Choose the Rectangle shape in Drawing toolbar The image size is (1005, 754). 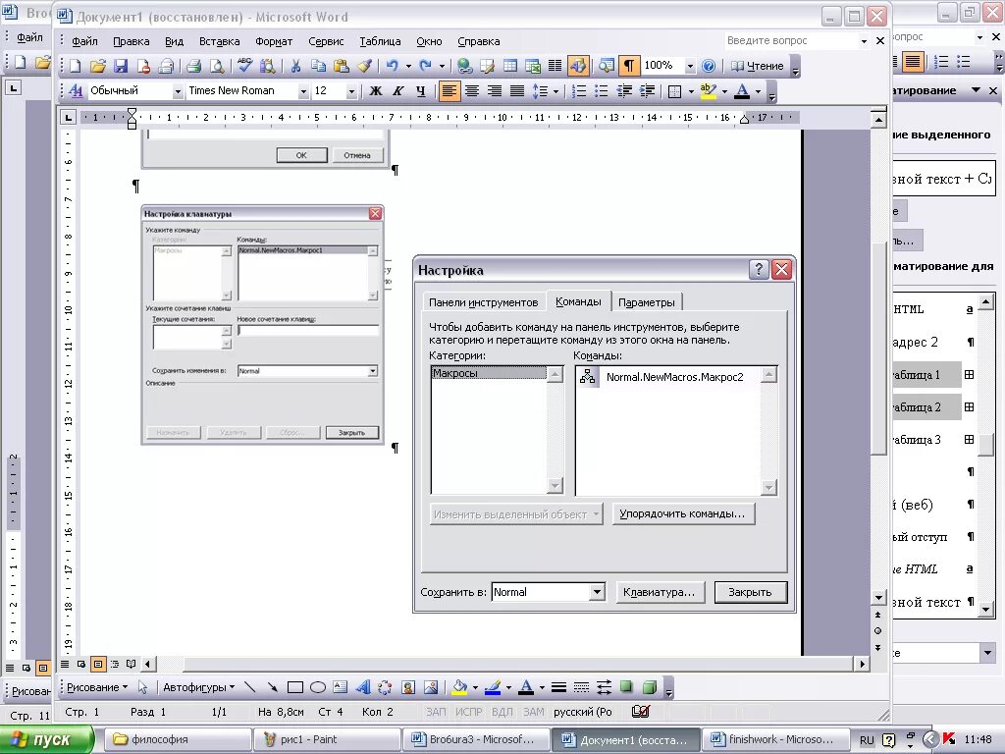point(294,687)
